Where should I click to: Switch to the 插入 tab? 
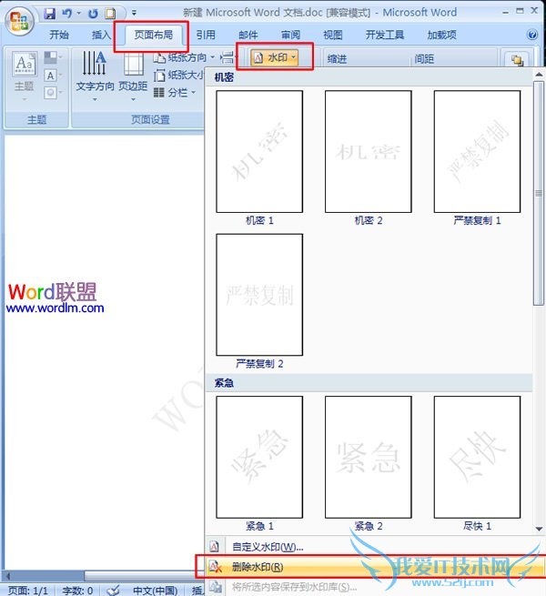click(x=101, y=35)
